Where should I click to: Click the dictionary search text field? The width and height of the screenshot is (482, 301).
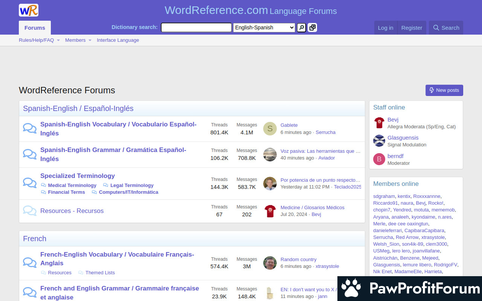click(x=196, y=27)
